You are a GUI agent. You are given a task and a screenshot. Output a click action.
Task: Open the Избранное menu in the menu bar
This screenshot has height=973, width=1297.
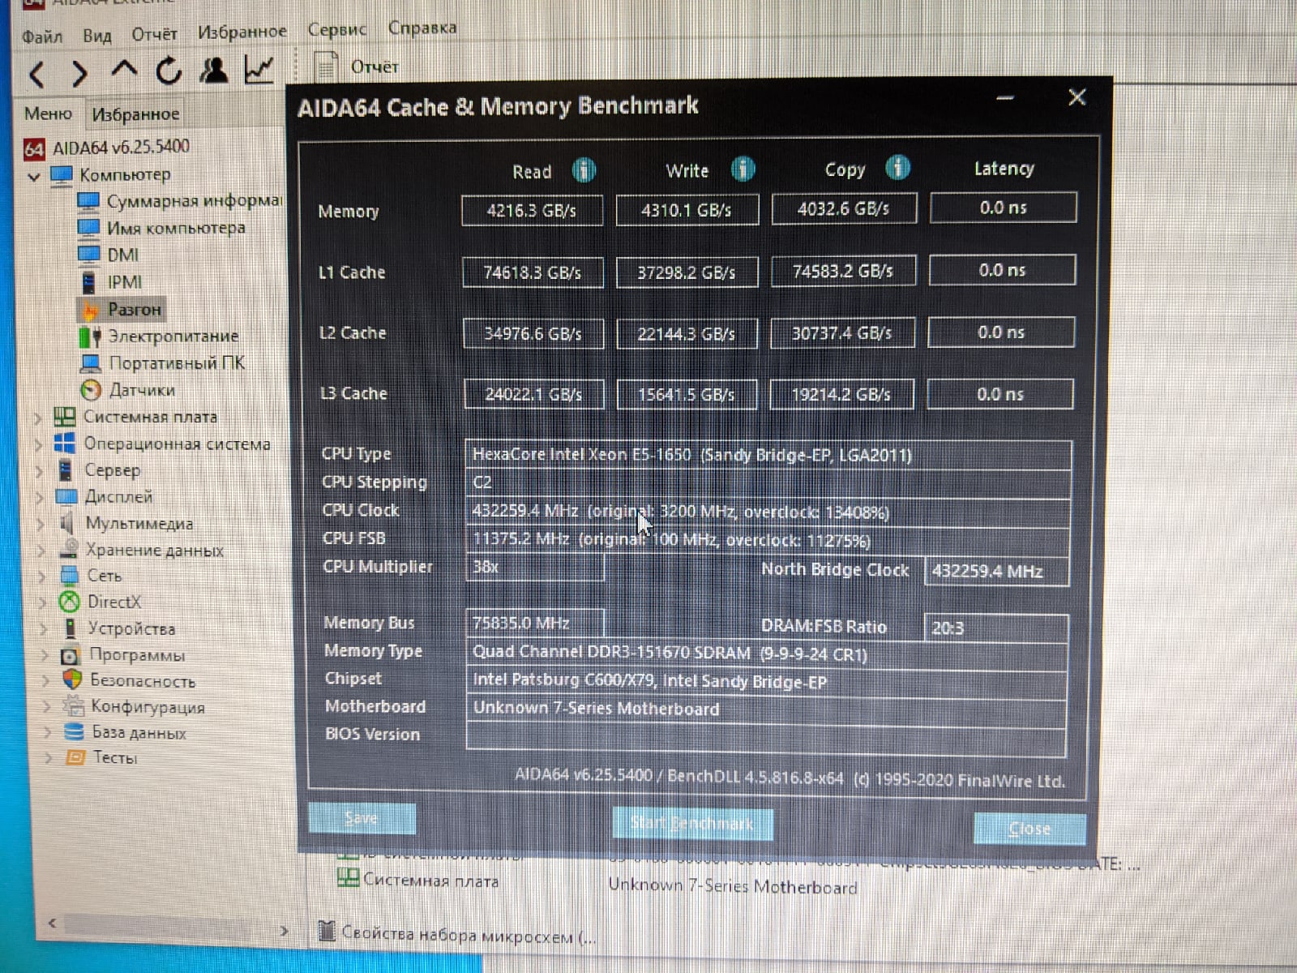242,32
